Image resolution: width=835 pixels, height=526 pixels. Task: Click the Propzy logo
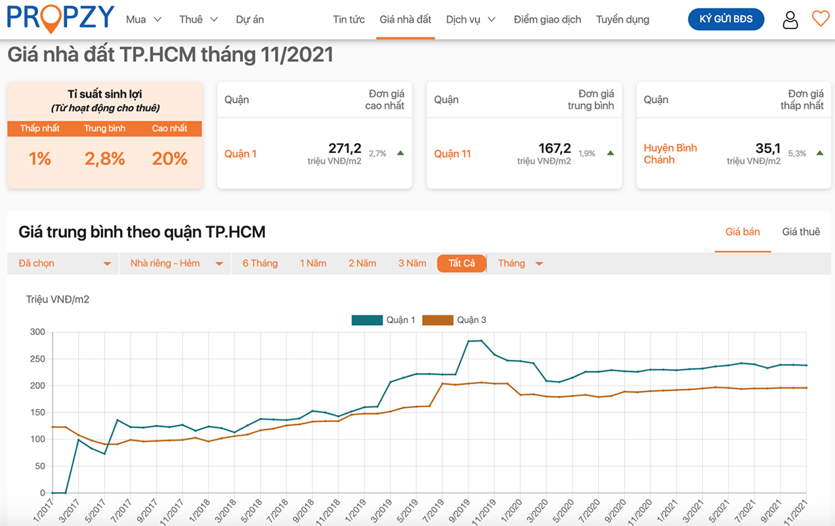tap(60, 18)
